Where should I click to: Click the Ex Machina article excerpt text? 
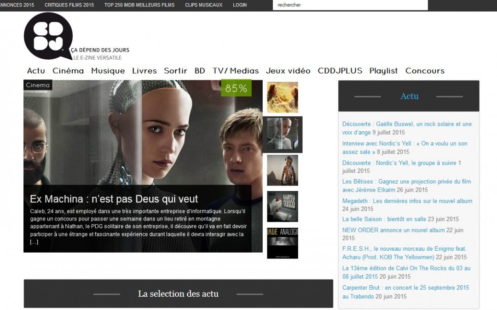point(139,226)
